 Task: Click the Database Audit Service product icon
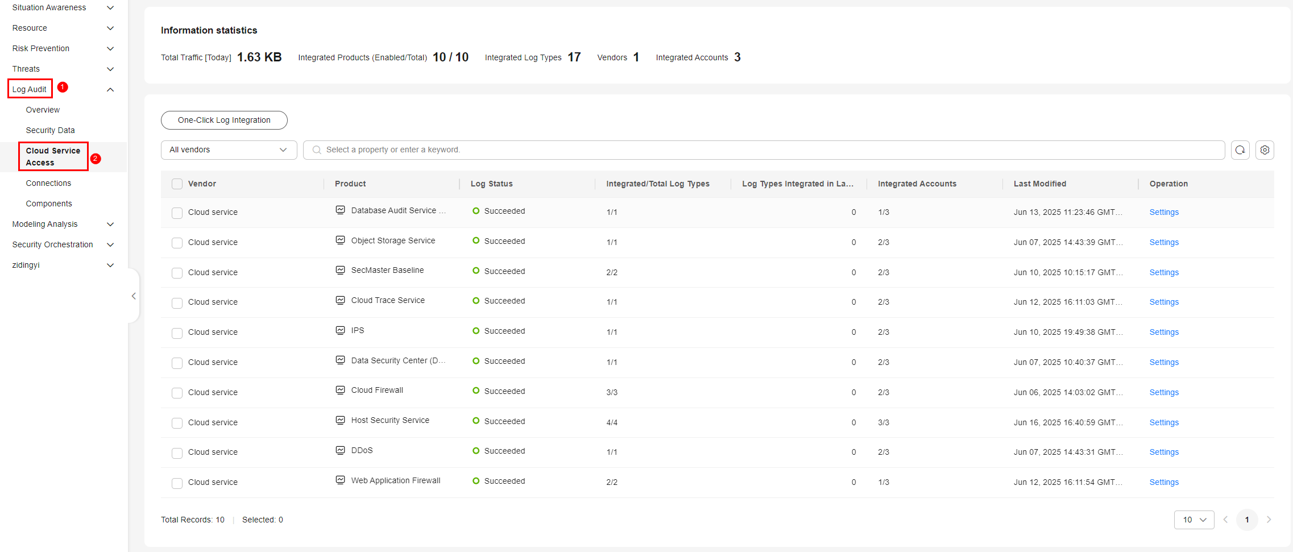tap(340, 210)
